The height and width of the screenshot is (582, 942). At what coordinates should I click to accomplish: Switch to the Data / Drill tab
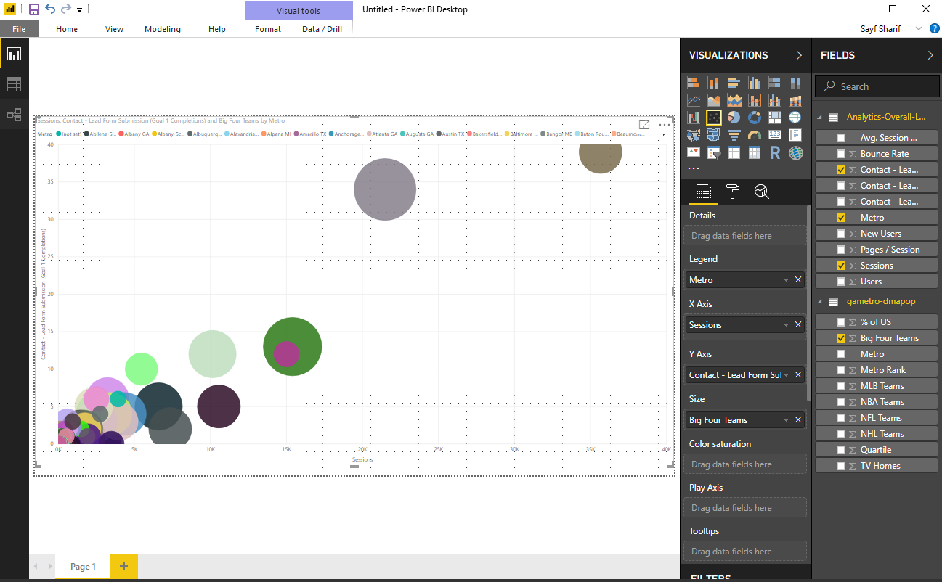point(322,29)
